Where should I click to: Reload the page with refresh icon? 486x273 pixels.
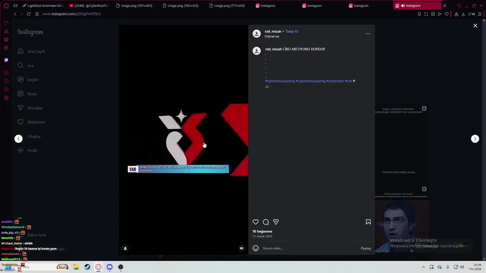point(28,14)
